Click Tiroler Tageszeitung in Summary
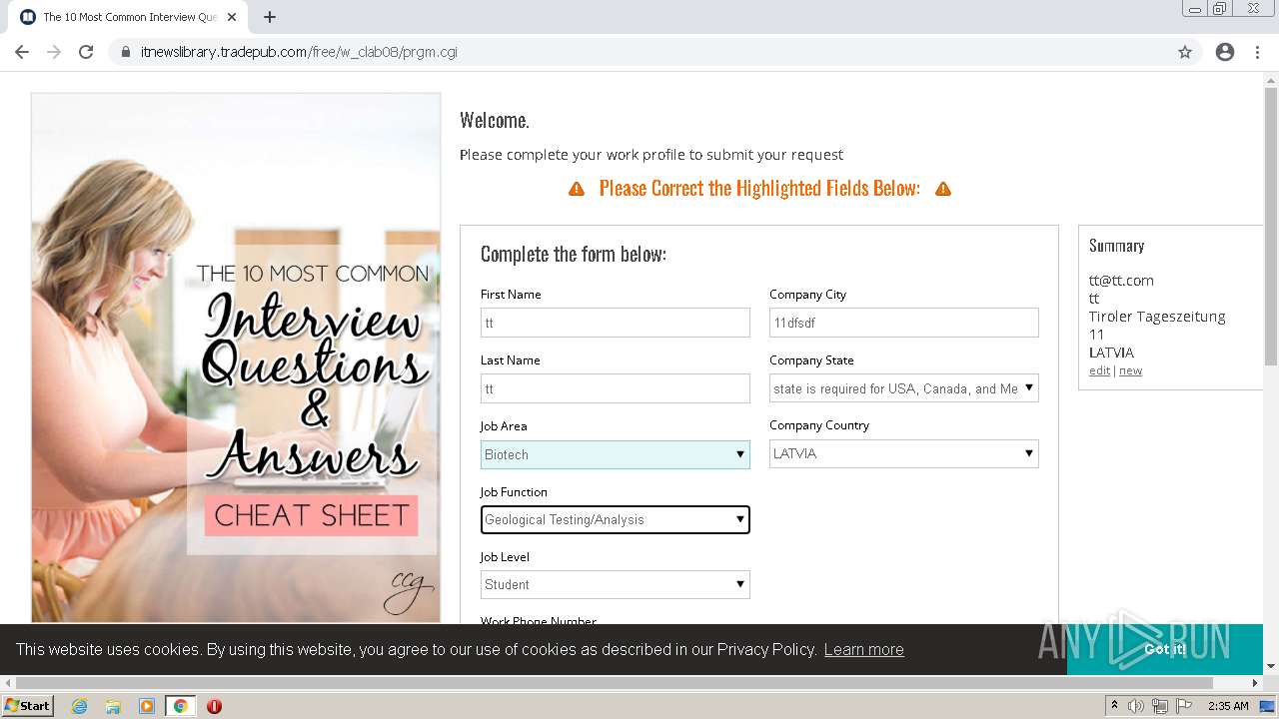The height and width of the screenshot is (719, 1279). click(1157, 317)
